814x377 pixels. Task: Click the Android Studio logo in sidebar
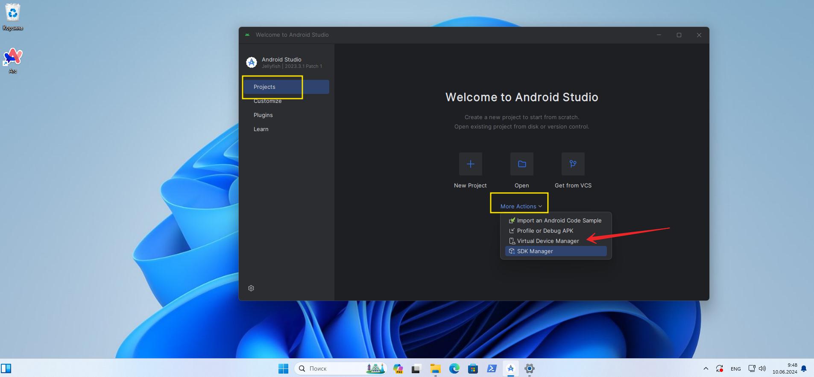(252, 62)
